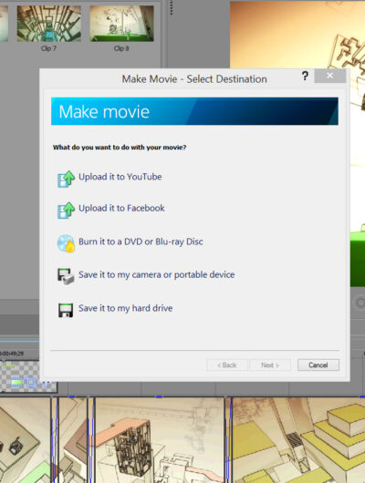
Task: Choose "Save it to my camera or portable device"
Action: point(156,274)
